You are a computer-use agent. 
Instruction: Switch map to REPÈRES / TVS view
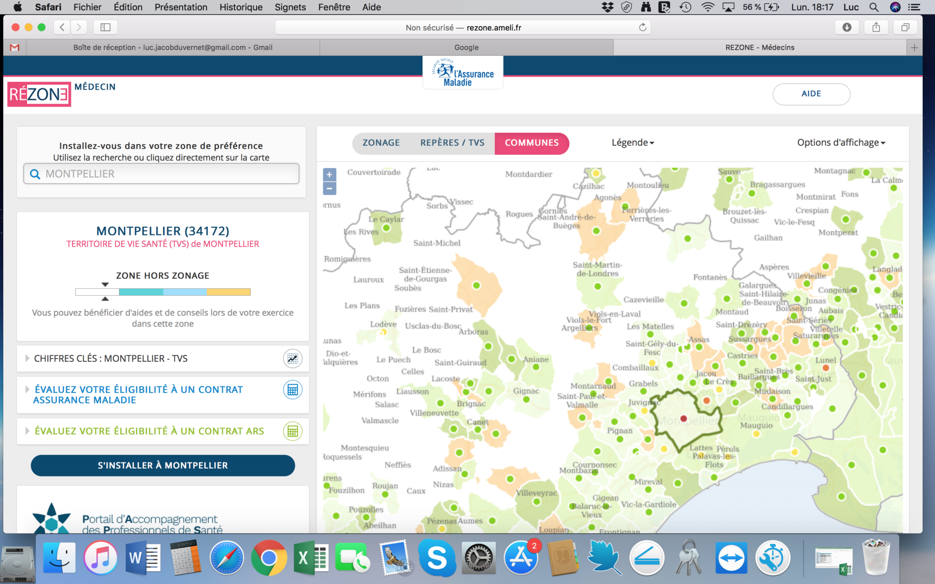(x=452, y=143)
